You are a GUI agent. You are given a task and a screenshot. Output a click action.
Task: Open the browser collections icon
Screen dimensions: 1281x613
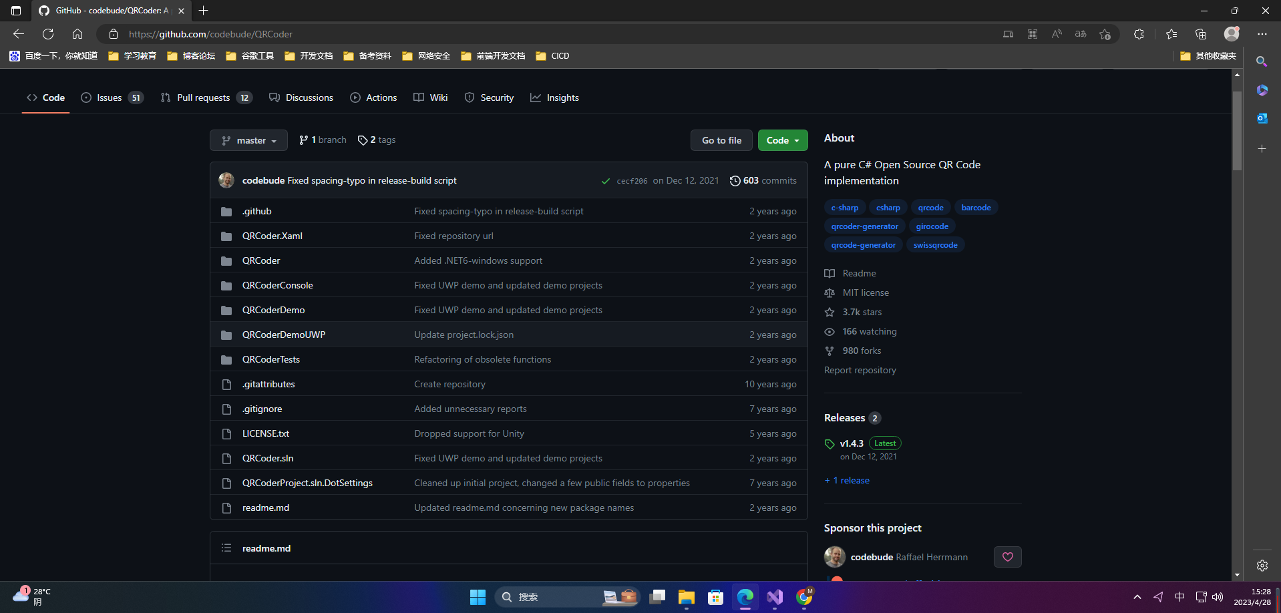click(x=1201, y=34)
